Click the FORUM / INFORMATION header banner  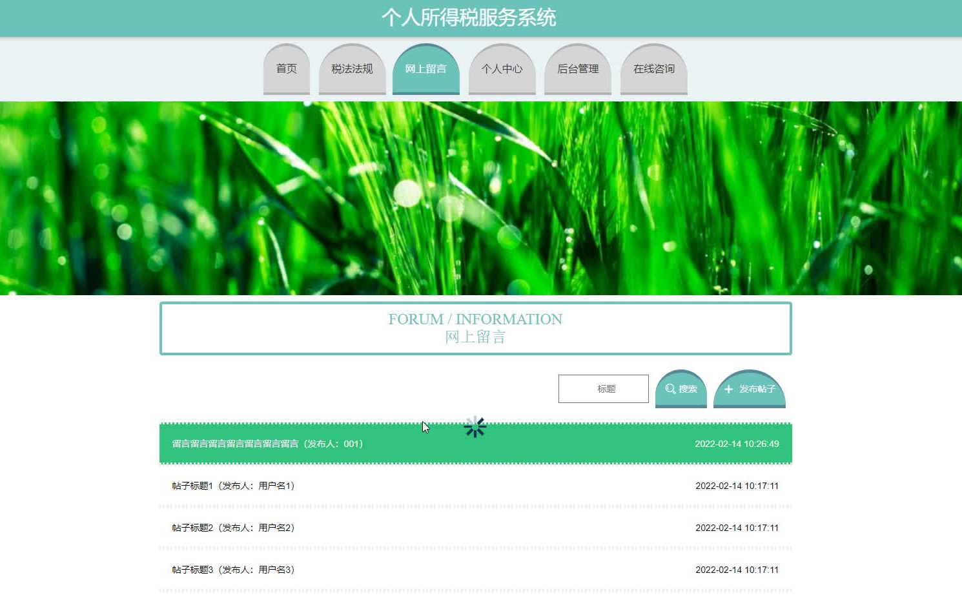476,327
